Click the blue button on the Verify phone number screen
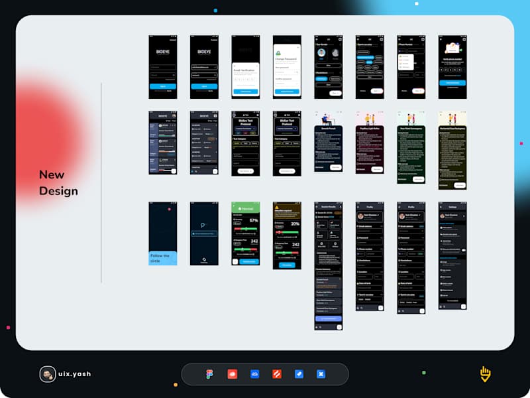This screenshot has width=530, height=398. tap(452, 82)
